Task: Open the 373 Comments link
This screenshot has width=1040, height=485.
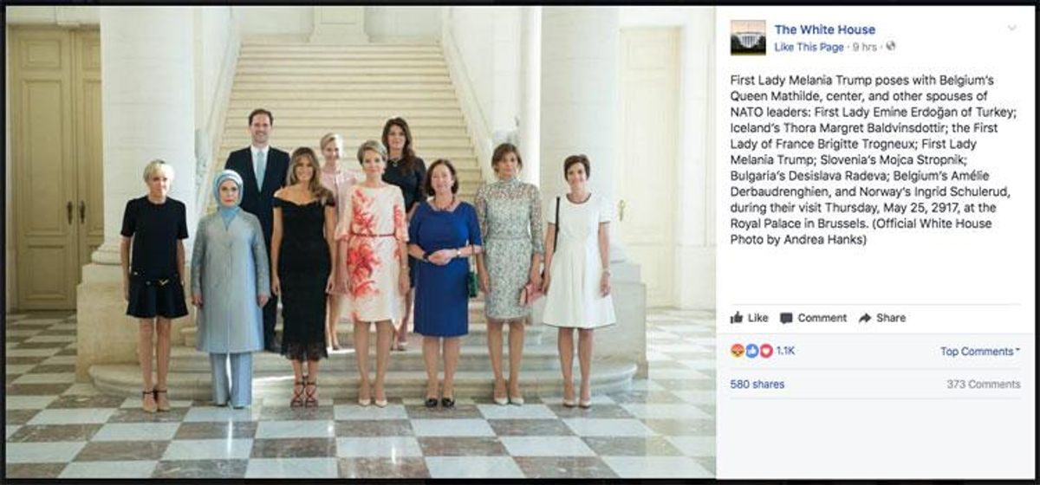Action: [984, 384]
